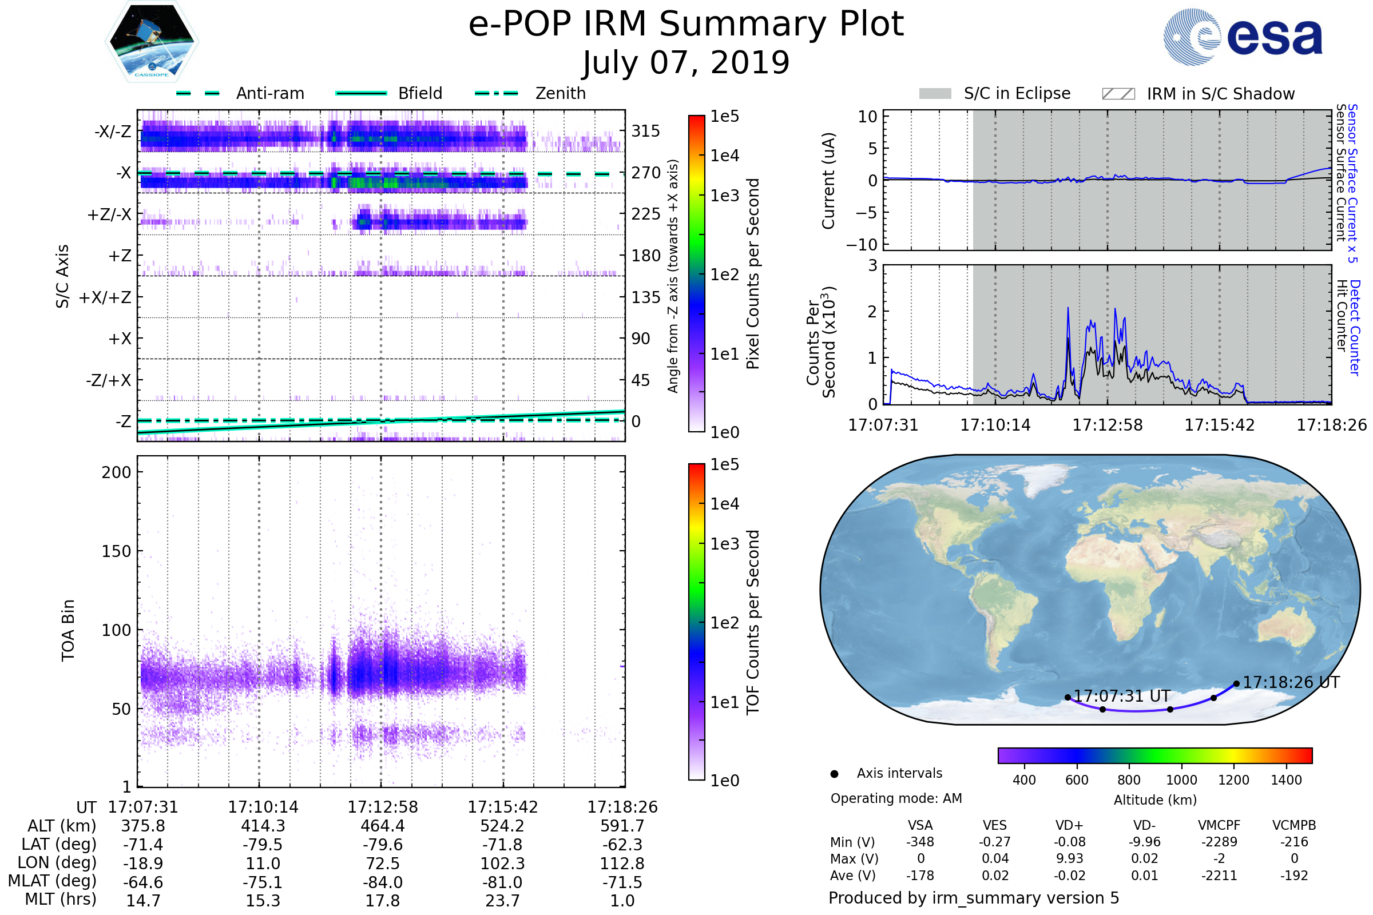Click the July 07, 2019 date heading
Viewport: 1373px width, 915px height.
[x=686, y=62]
